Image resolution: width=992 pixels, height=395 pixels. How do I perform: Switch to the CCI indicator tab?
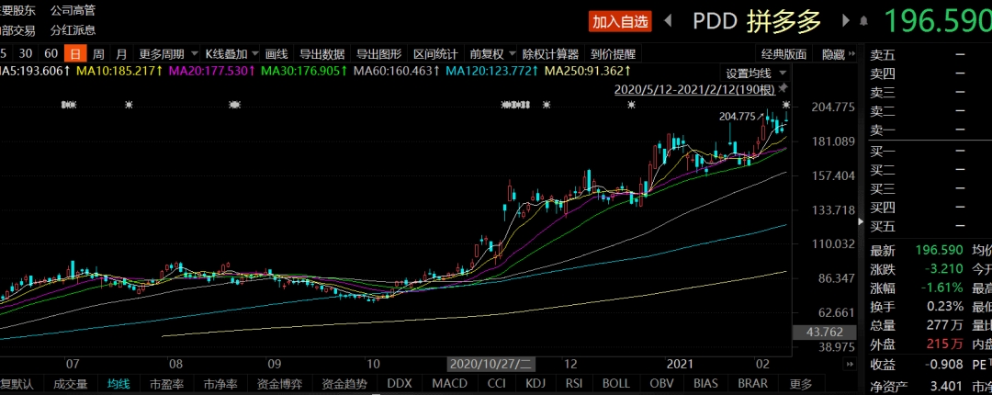click(497, 384)
